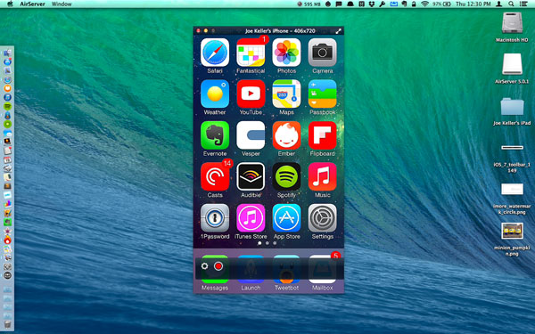The height and width of the screenshot is (334, 535).
Task: Open the AirServer application menu
Action: 32,4
